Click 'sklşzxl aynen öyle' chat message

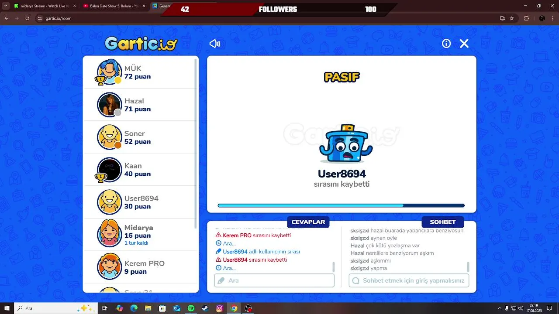click(x=373, y=238)
